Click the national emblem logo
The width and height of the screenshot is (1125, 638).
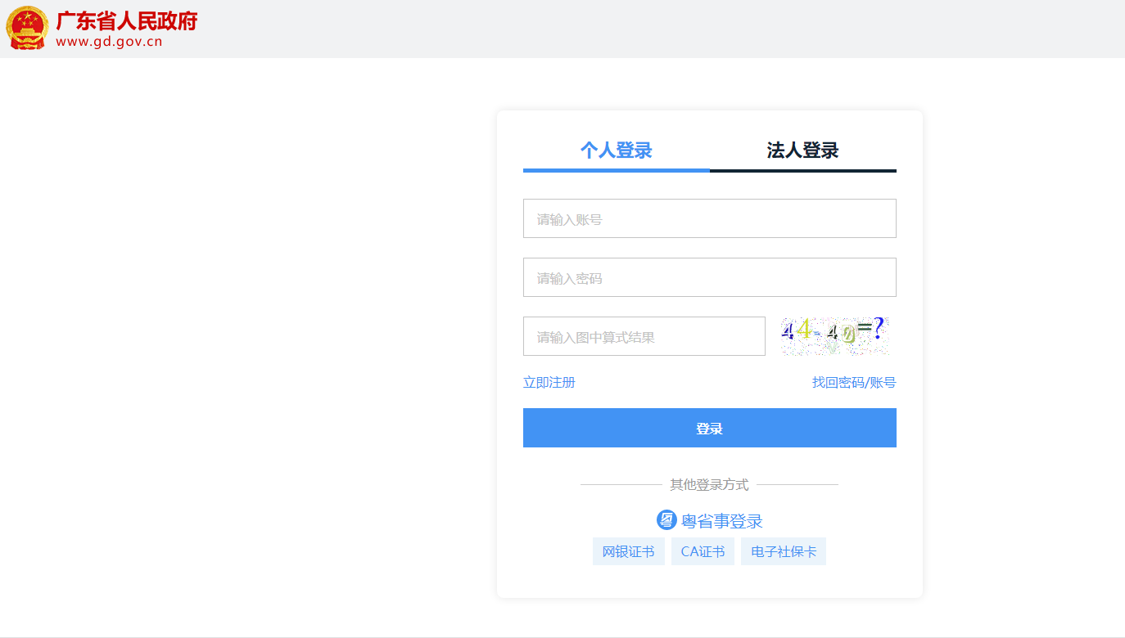coord(27,28)
